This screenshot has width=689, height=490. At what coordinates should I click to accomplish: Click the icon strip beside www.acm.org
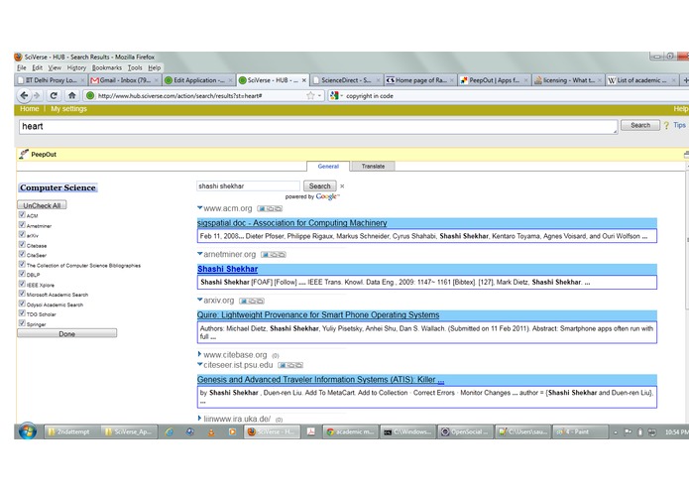(270, 208)
